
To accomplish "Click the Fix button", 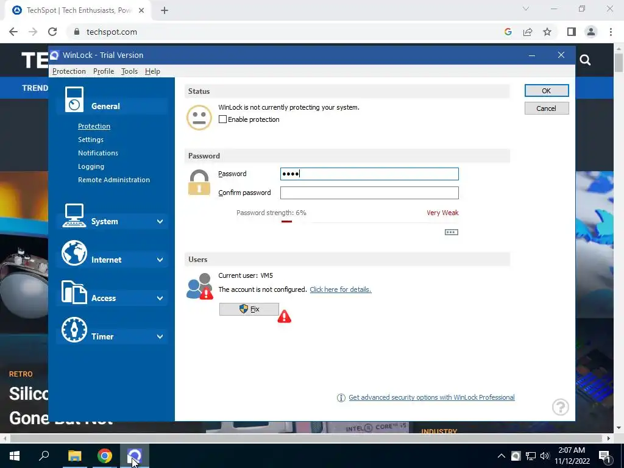I will tap(249, 309).
